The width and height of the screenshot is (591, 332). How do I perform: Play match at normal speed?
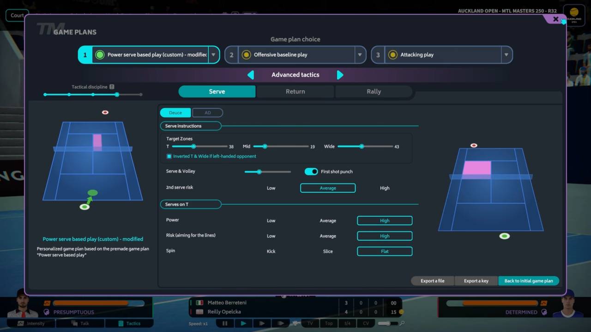pos(243,323)
